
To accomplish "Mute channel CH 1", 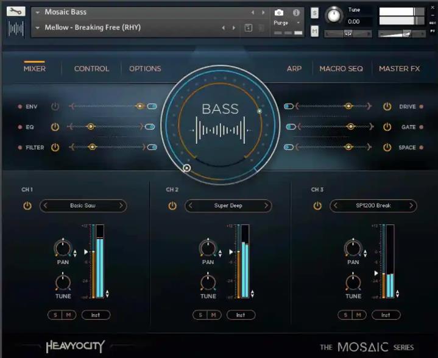I will click(68, 315).
